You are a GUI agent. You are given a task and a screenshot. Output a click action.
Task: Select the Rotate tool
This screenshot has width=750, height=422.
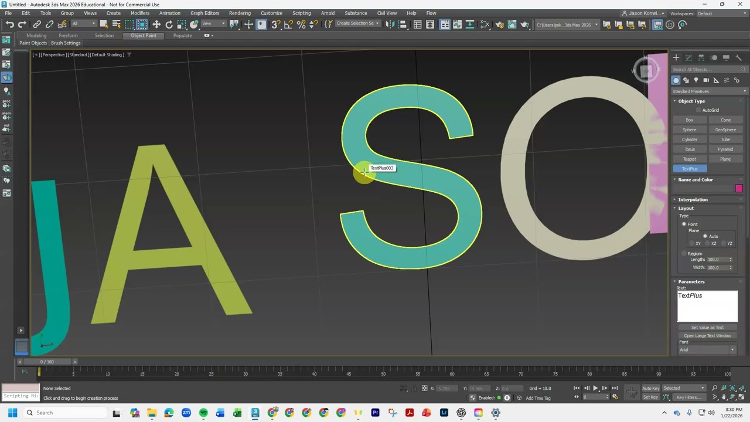pyautogui.click(x=169, y=25)
